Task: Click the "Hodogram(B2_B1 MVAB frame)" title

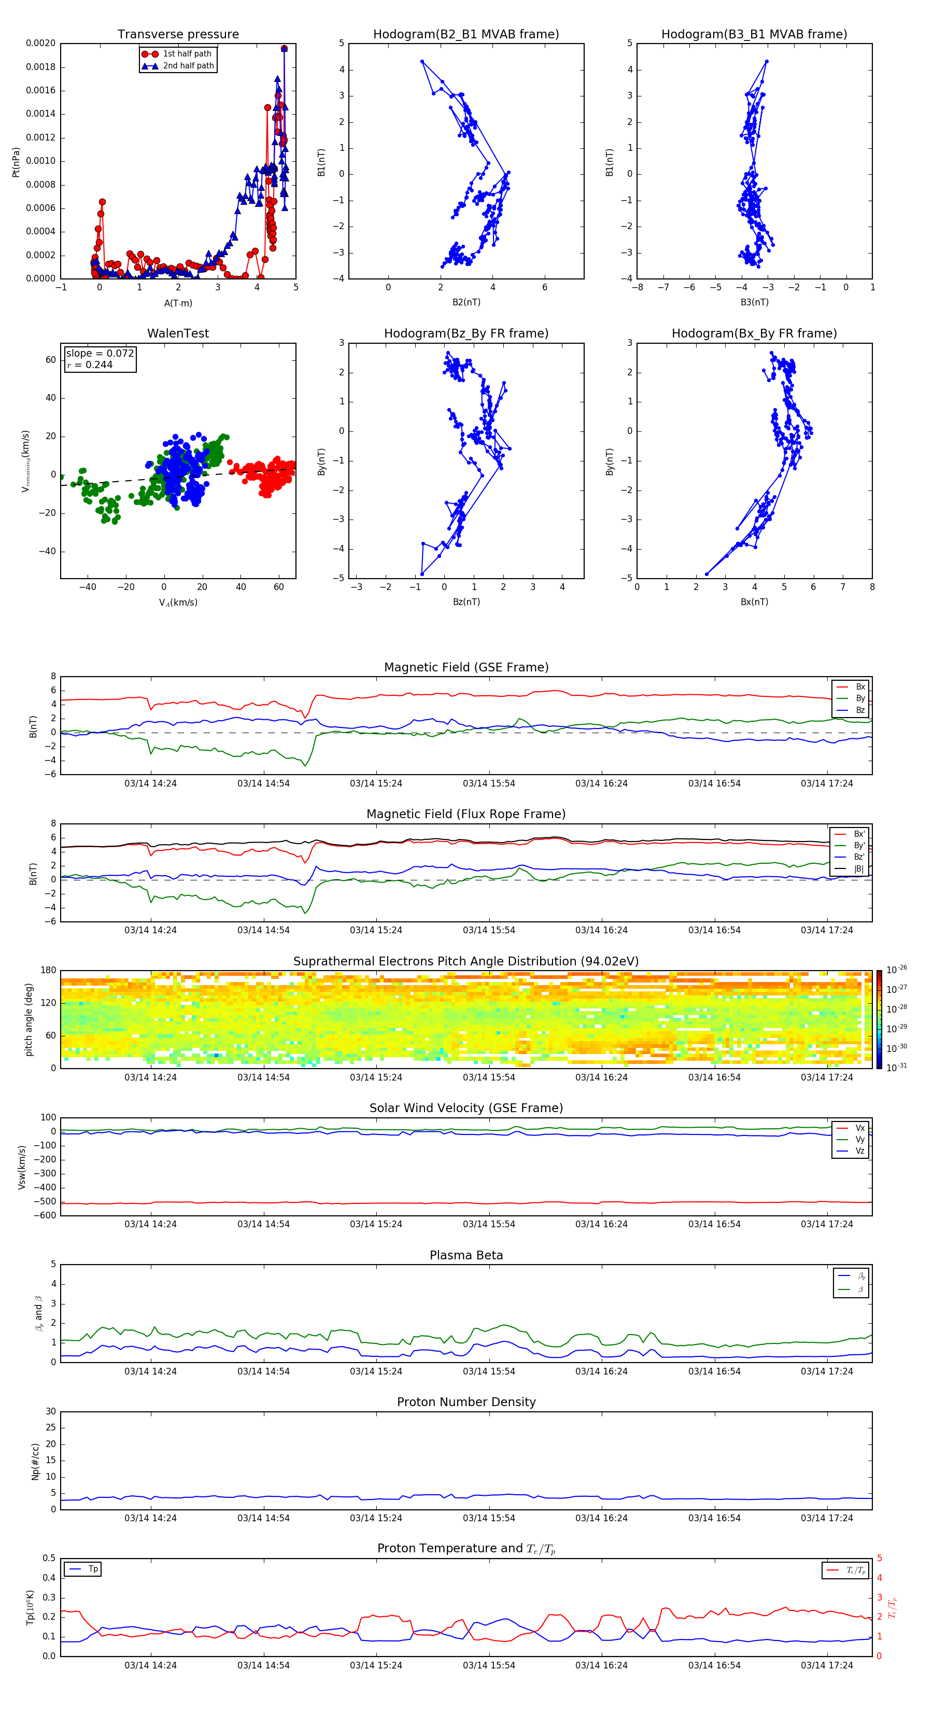Action: click(x=466, y=34)
